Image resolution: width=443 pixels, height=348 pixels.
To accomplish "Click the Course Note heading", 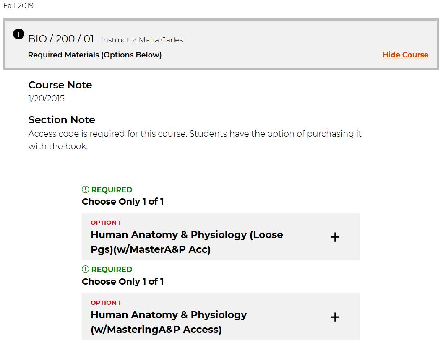I will pyautogui.click(x=60, y=85).
